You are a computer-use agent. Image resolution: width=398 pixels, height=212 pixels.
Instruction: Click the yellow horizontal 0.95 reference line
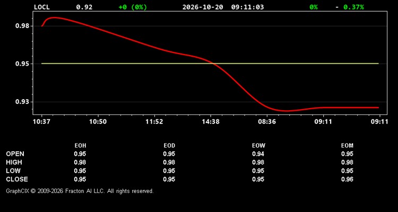pyautogui.click(x=210, y=64)
